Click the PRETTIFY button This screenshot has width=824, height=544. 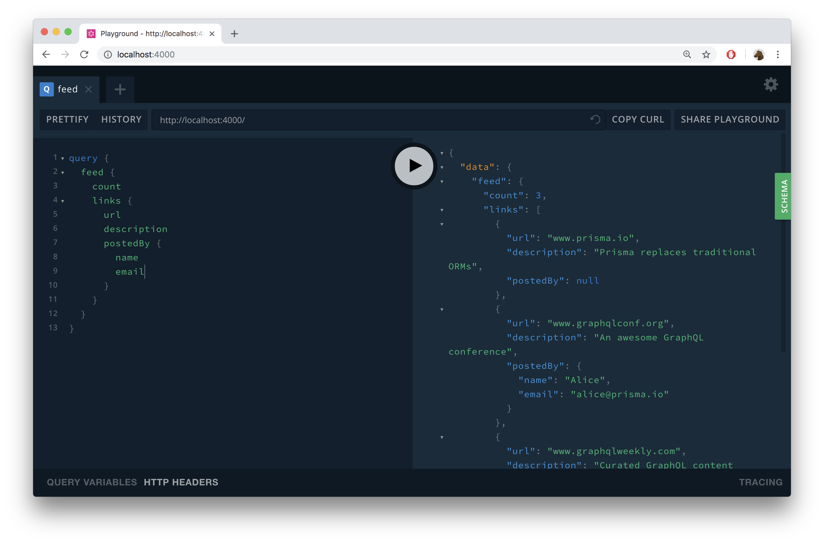click(67, 120)
